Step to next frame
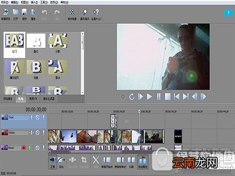This screenshot has width=235, height=176. pyautogui.click(x=203, y=97)
